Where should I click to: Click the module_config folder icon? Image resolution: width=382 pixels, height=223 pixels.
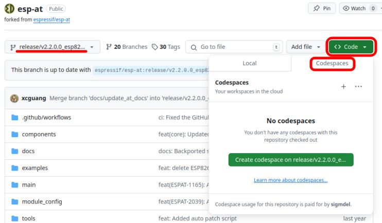point(12,201)
